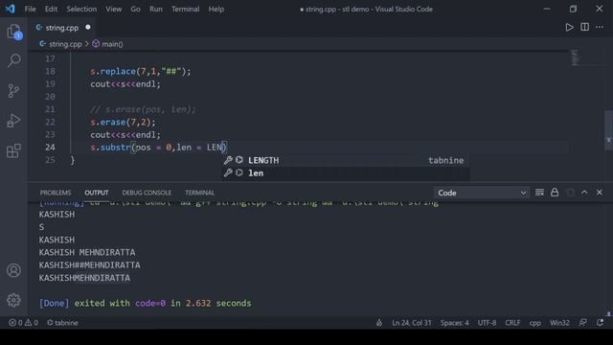Open the Explorer view in the activity bar
613x345 pixels.
coord(14,32)
